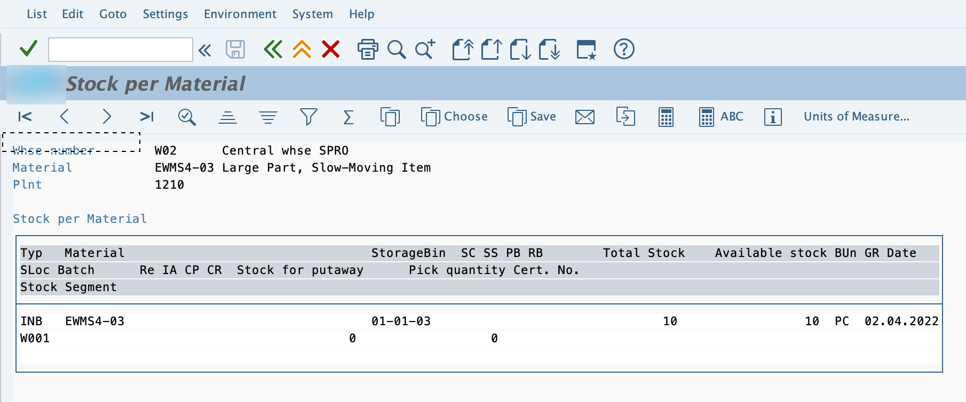Click the Print icon in toolbar

(x=368, y=50)
